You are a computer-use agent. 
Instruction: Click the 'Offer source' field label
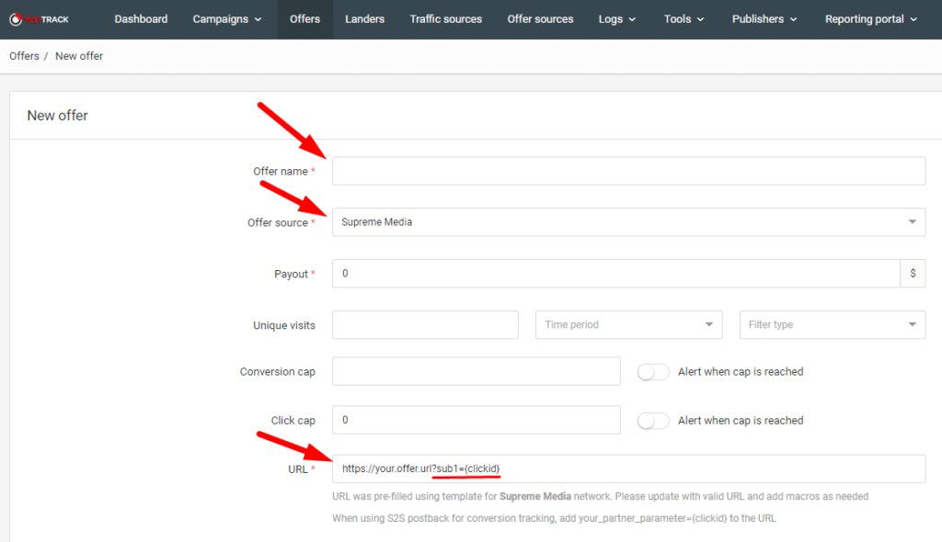pyautogui.click(x=278, y=222)
